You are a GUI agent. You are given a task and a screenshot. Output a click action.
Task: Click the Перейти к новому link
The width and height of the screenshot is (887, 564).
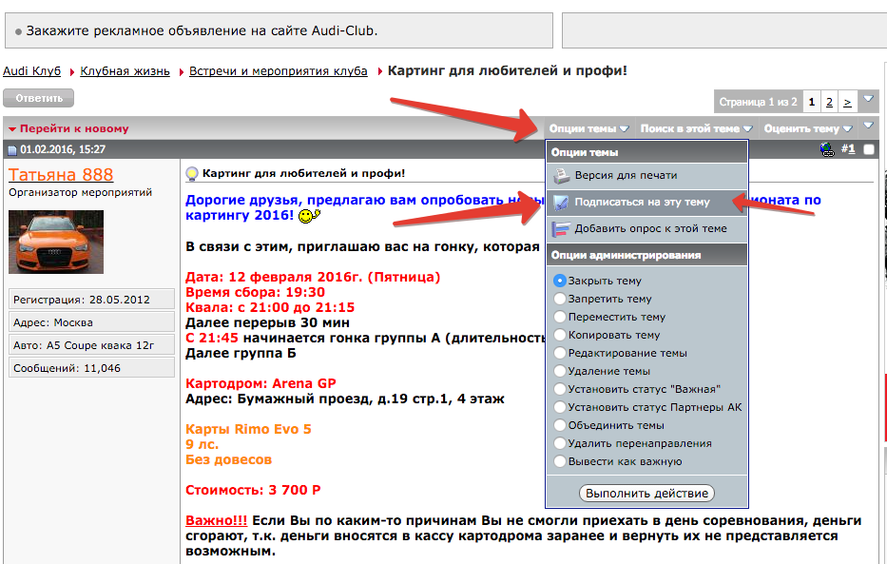(74, 129)
